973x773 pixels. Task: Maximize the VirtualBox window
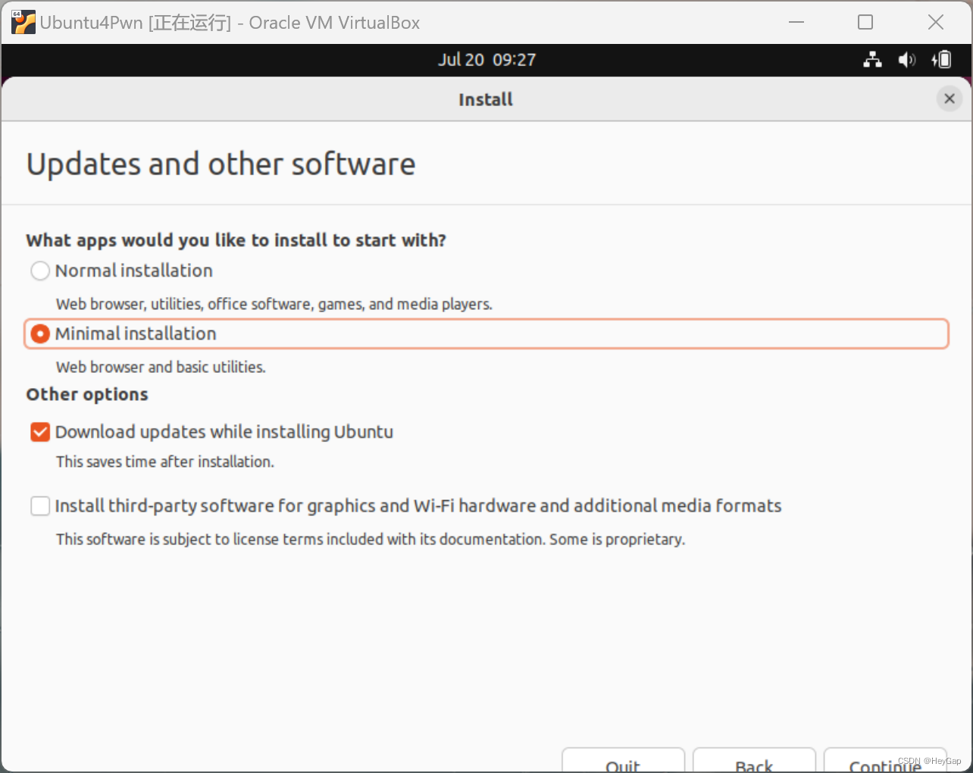click(x=865, y=22)
